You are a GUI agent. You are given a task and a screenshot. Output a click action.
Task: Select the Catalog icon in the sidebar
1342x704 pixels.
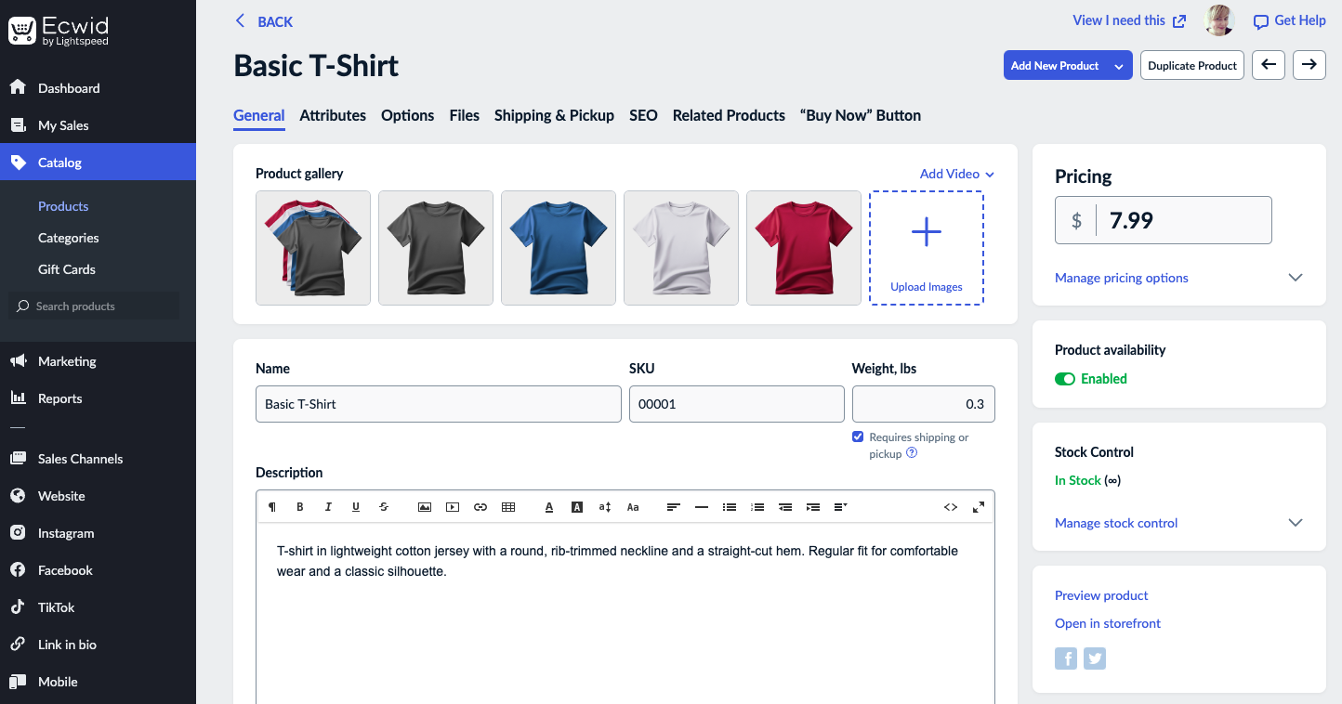pos(18,162)
